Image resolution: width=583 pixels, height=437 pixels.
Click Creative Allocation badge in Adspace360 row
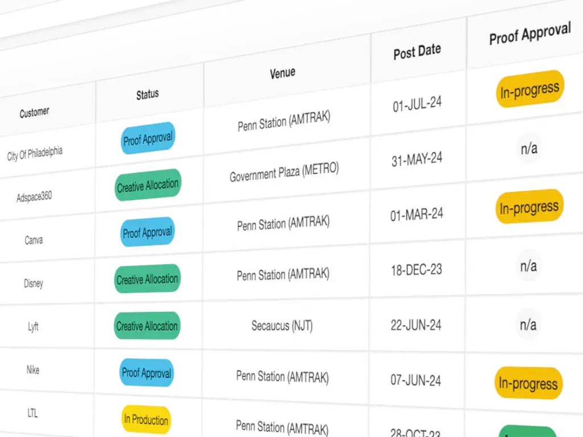pyautogui.click(x=147, y=185)
